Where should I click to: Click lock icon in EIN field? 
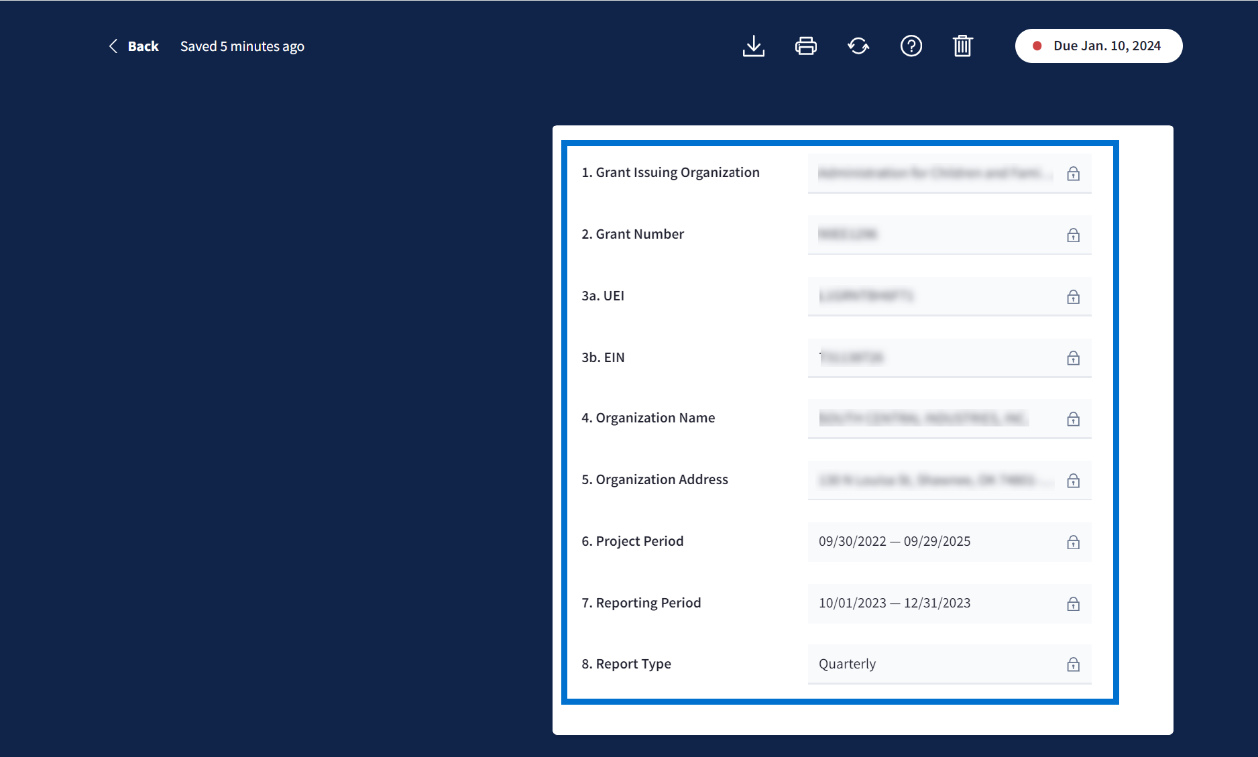(1073, 358)
